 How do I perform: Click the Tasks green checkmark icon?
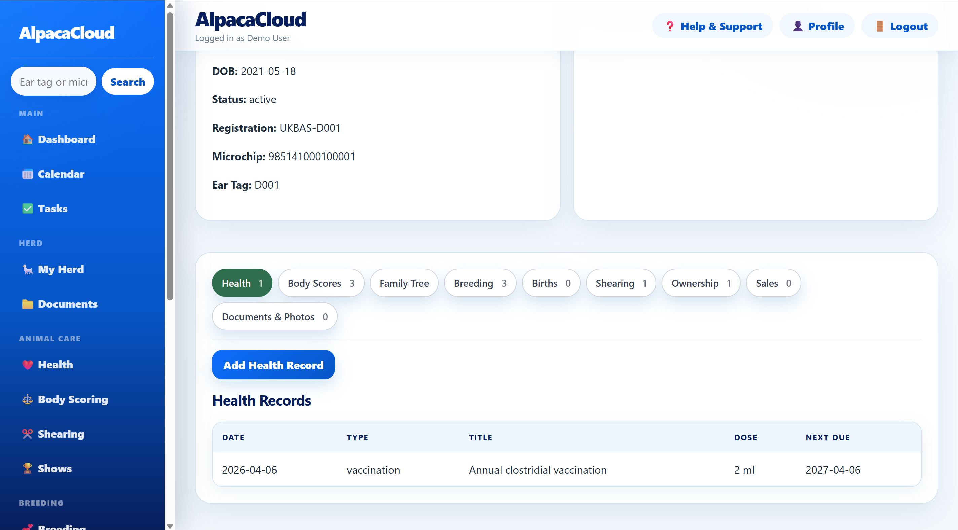[x=27, y=208]
